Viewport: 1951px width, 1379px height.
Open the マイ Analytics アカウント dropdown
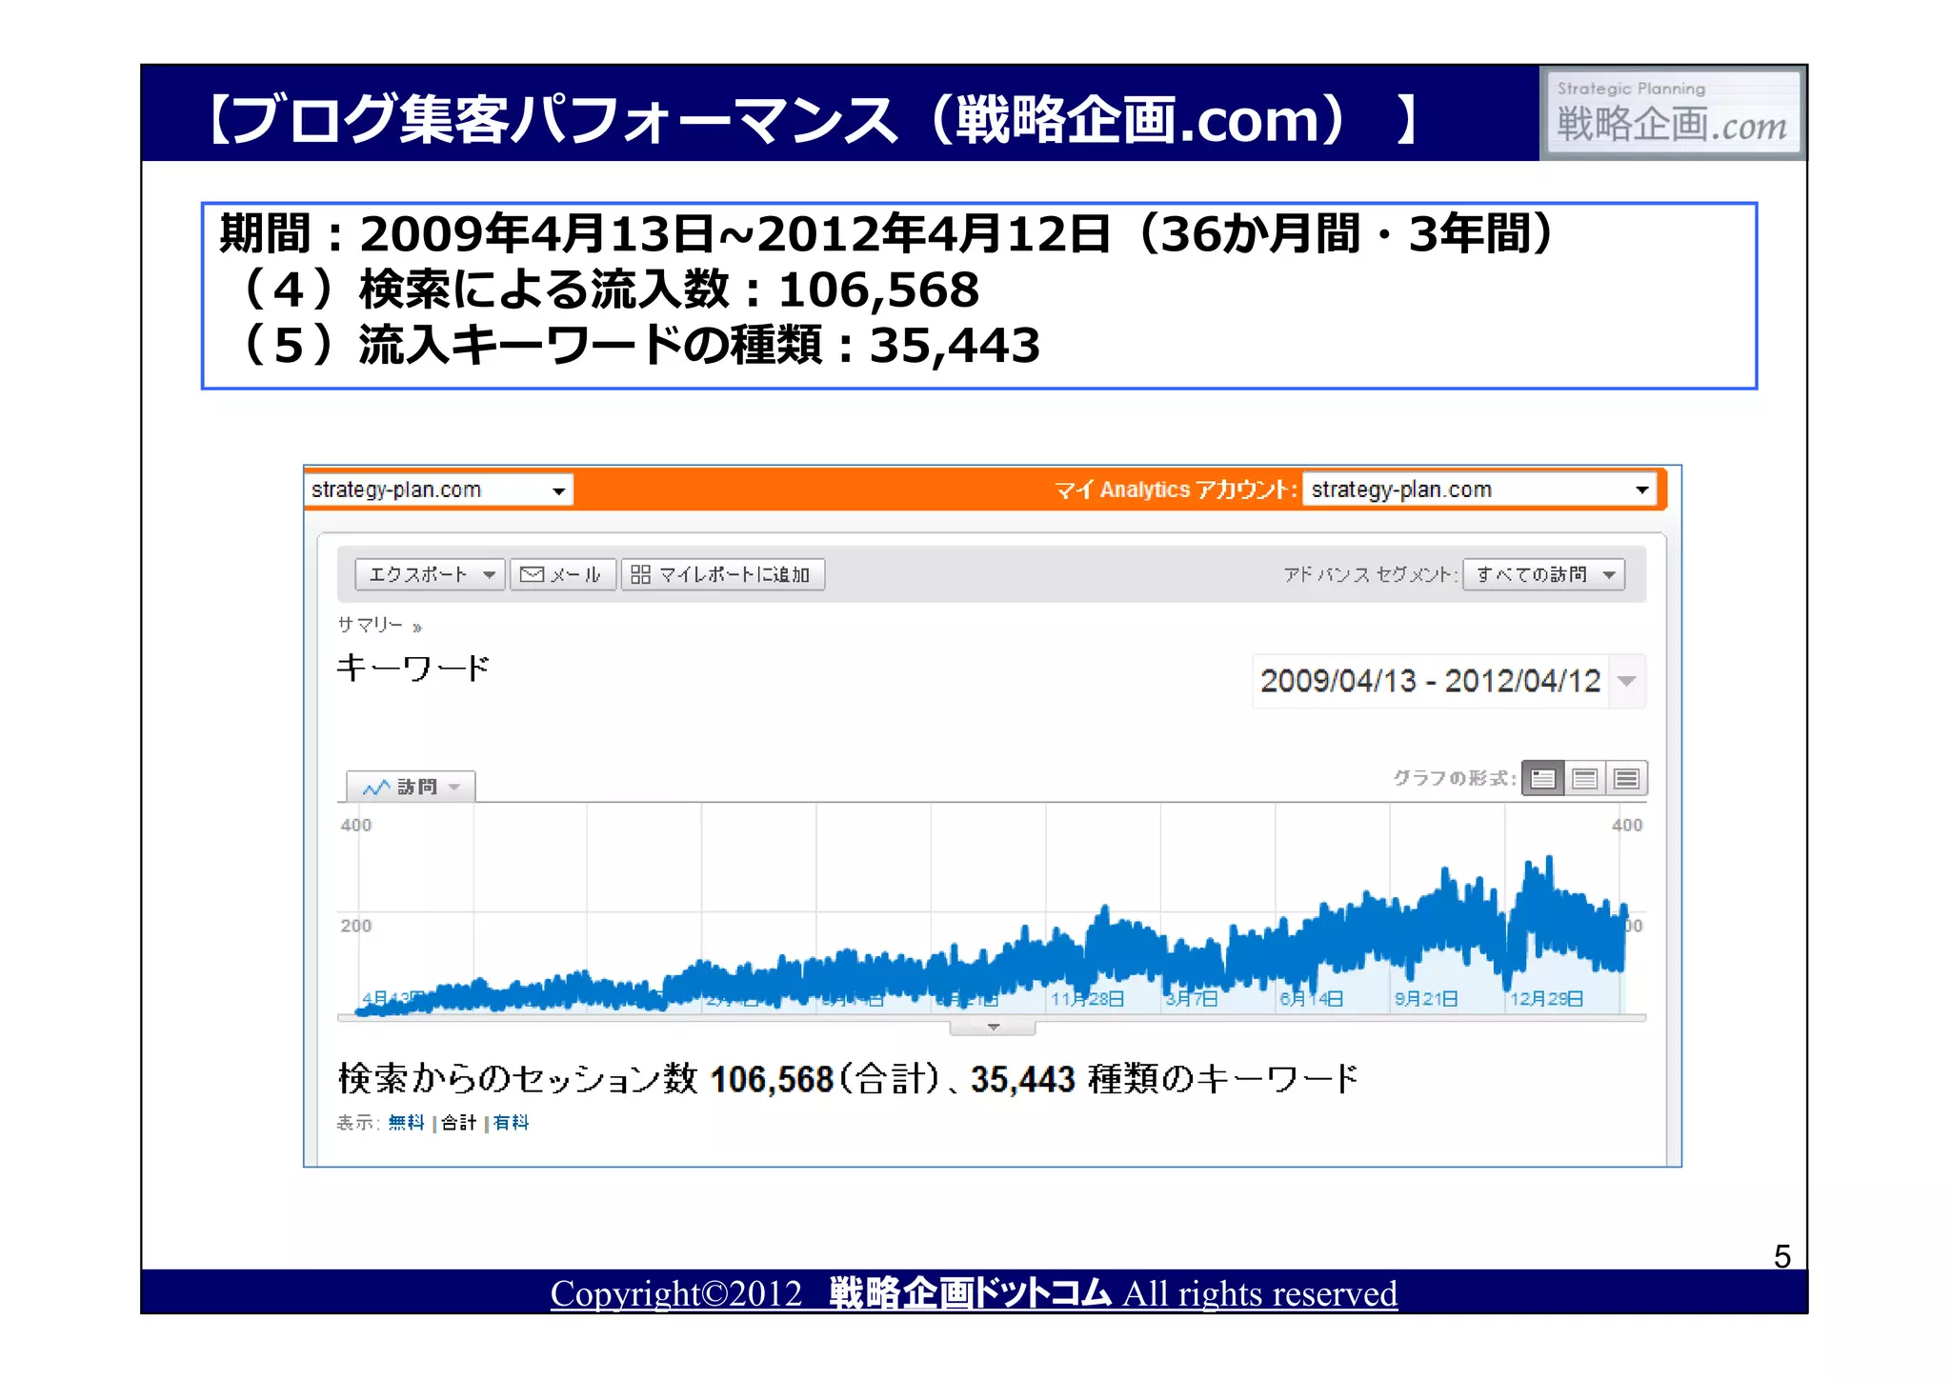(1479, 490)
